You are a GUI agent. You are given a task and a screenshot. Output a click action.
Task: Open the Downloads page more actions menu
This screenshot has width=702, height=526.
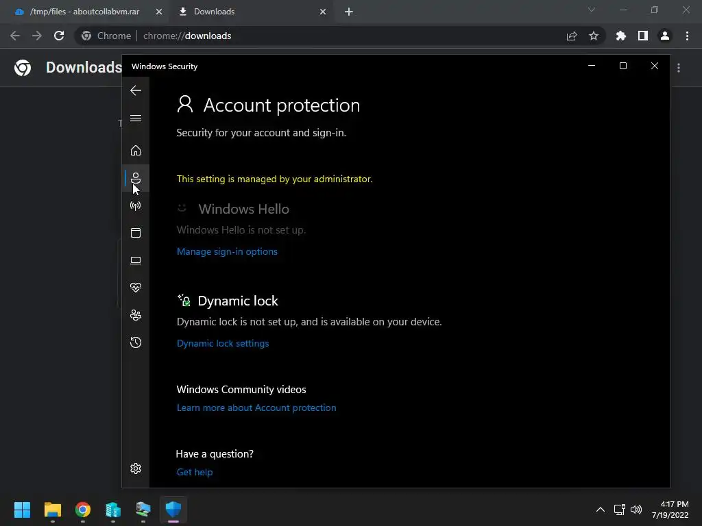click(679, 68)
